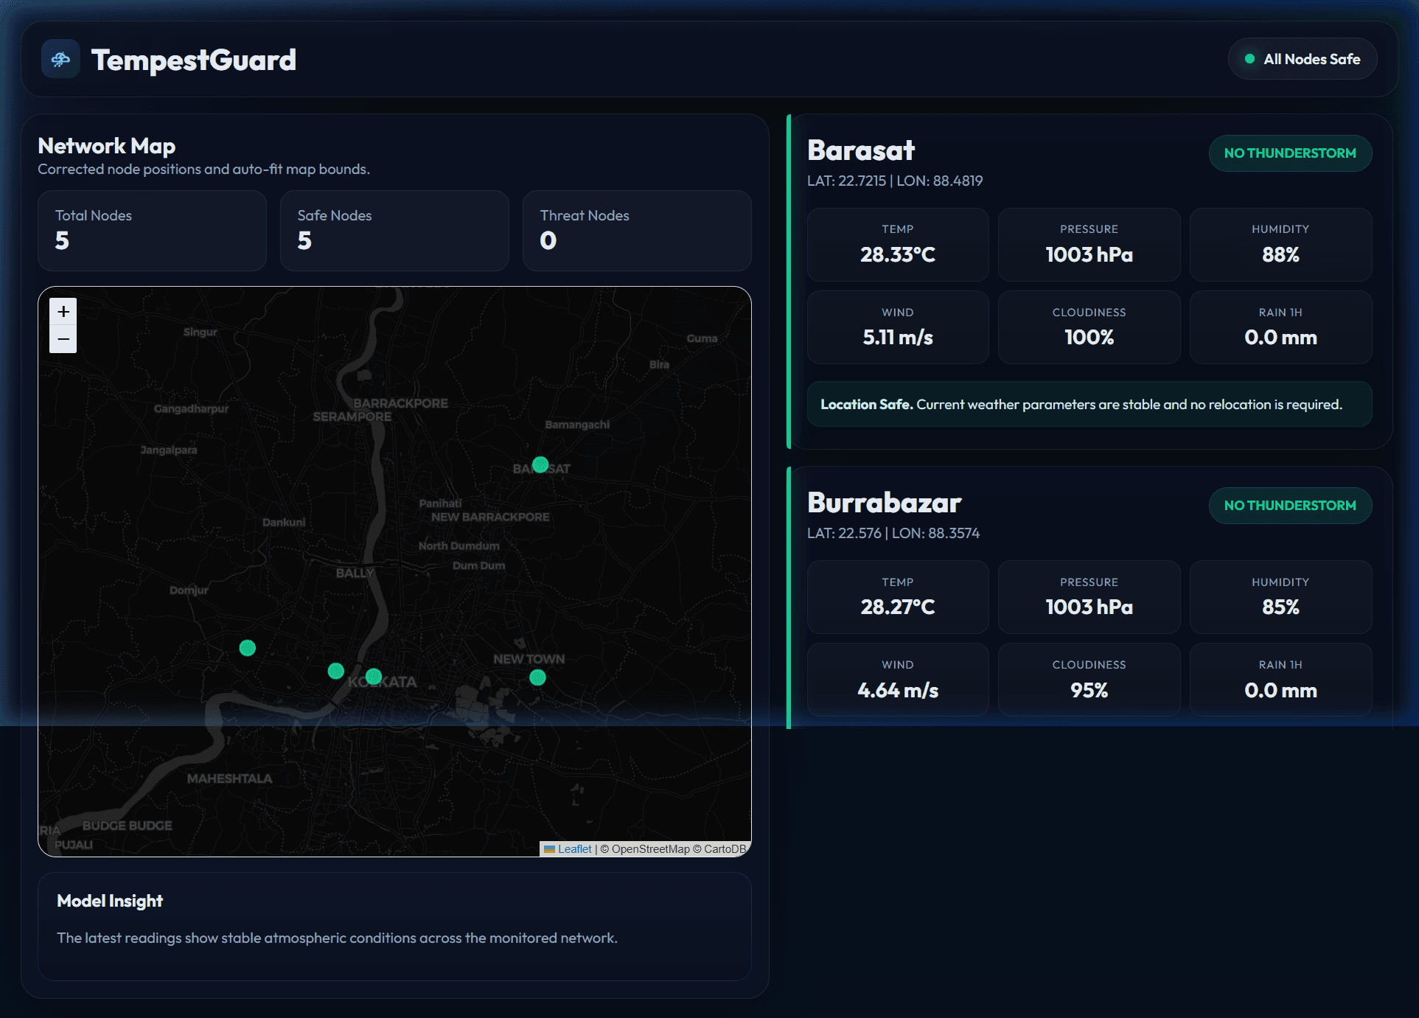
Task: Click the Barasat card title
Action: click(x=861, y=150)
